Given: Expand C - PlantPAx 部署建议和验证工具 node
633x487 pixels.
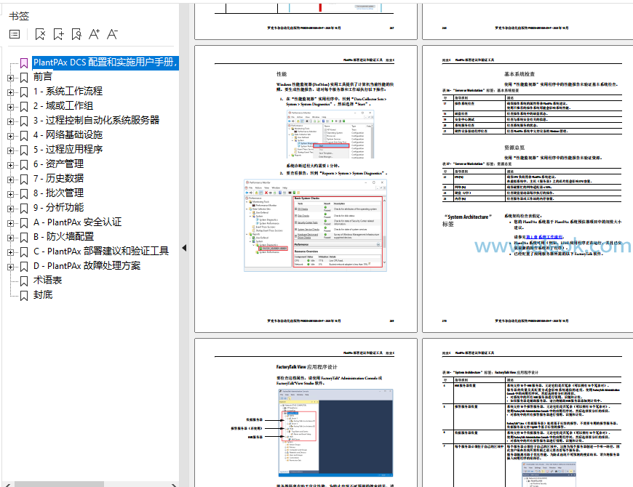Looking at the screenshot, I should 10,252.
